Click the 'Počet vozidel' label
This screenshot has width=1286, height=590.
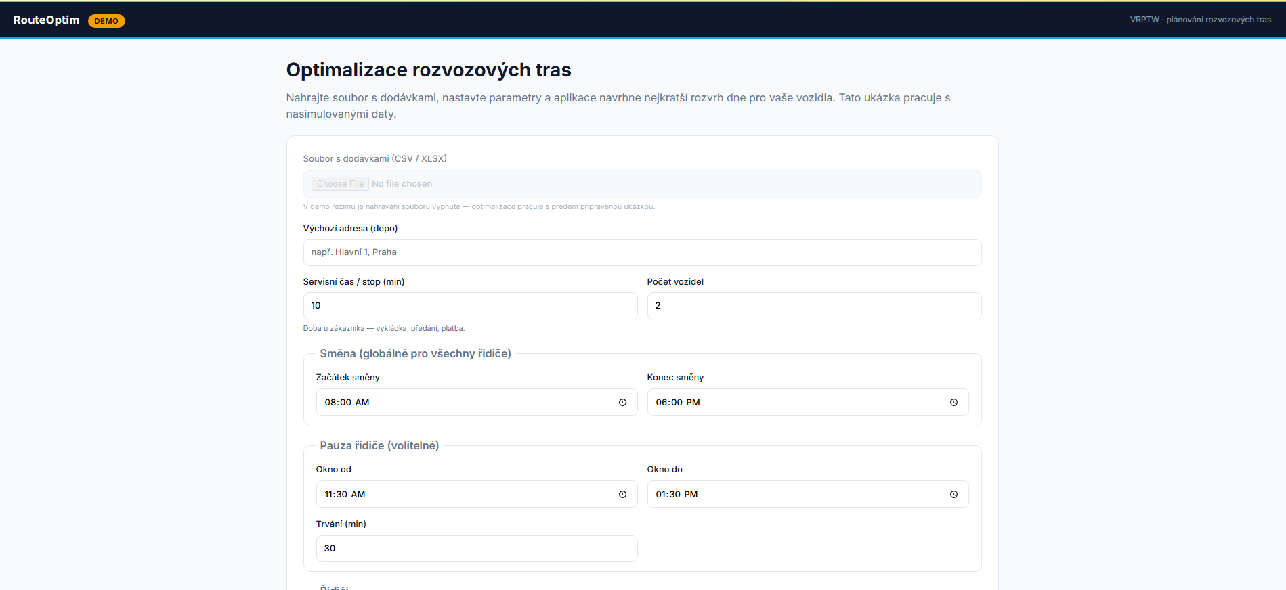coord(675,282)
